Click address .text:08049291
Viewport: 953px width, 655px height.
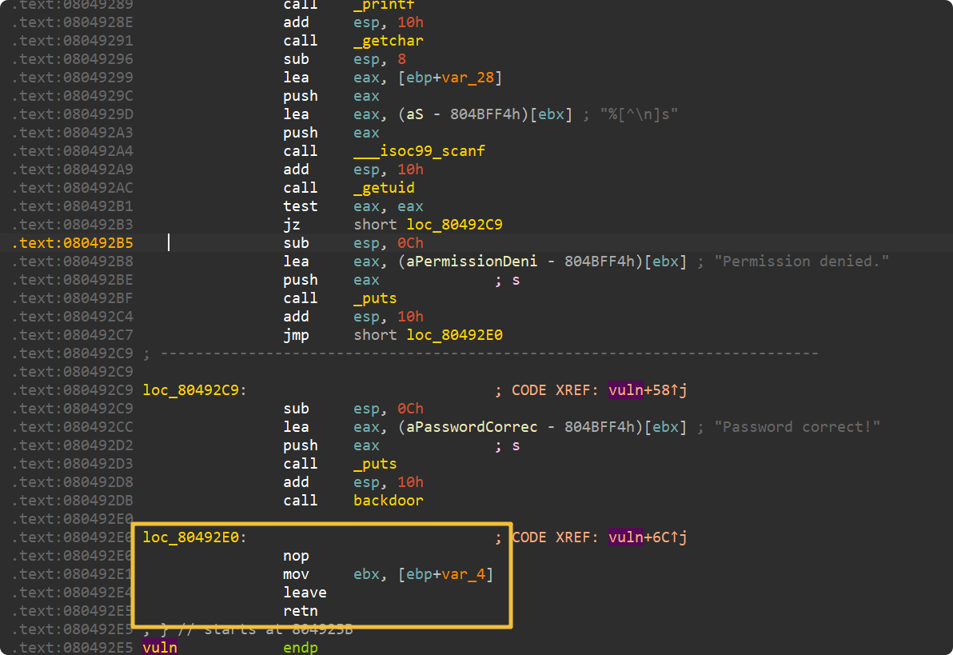(x=72, y=41)
